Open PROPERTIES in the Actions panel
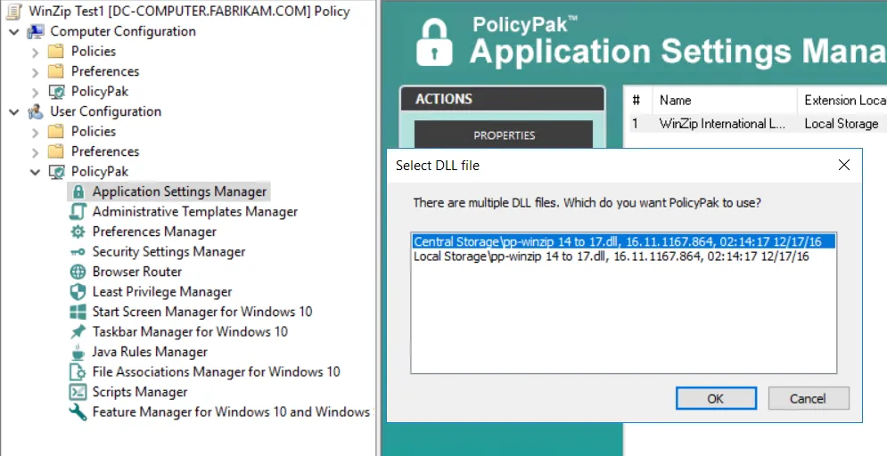This screenshot has height=456, width=887. point(504,135)
